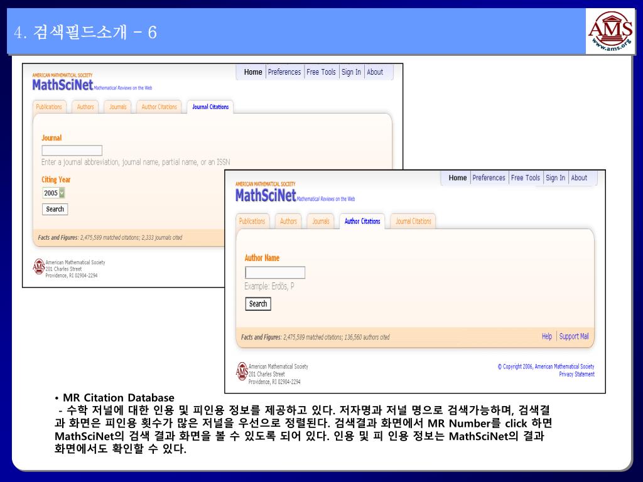Click the Journal input field
The height and width of the screenshot is (482, 643).
(72, 151)
